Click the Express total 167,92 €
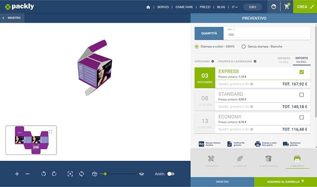The image size is (317, 187). click(295, 84)
